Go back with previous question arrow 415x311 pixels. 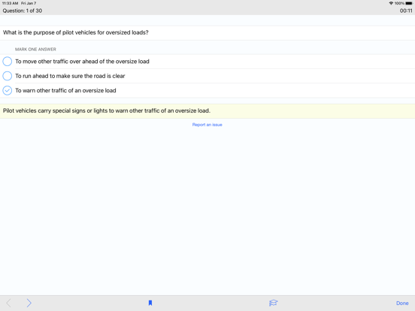point(9,303)
